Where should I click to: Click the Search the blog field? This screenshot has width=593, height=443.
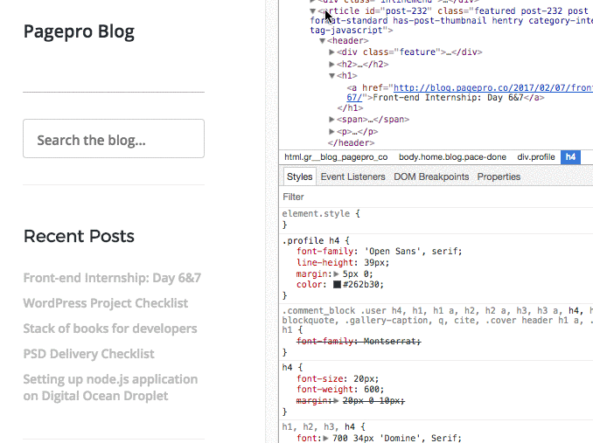pos(114,139)
